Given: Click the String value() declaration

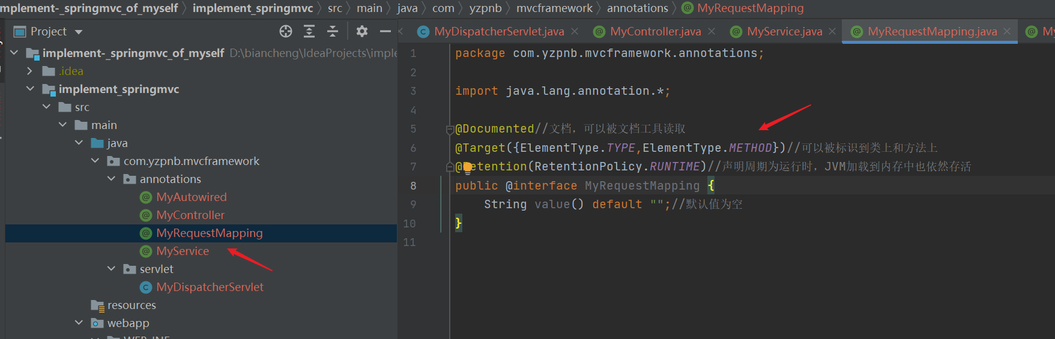Looking at the screenshot, I should (534, 204).
